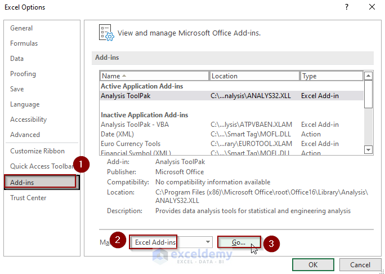The width and height of the screenshot is (385, 274).
Task: Open the Proofing settings category
Action: coord(23,74)
